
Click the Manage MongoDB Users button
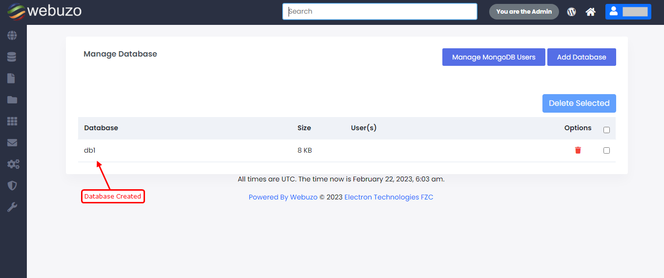point(494,57)
